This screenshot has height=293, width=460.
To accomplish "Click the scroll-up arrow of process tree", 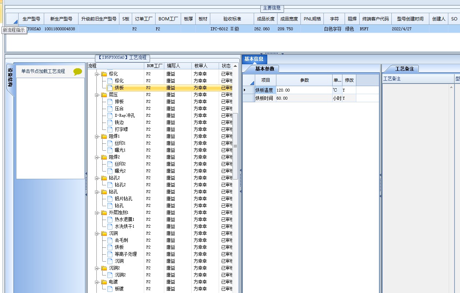I will 235,66.
